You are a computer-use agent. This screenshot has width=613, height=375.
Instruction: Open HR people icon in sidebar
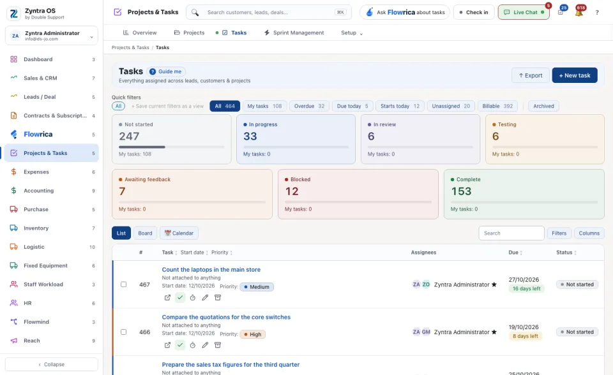pos(13,303)
